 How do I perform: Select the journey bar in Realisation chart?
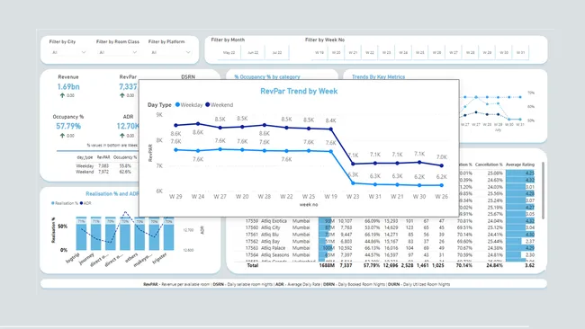pos(96,233)
